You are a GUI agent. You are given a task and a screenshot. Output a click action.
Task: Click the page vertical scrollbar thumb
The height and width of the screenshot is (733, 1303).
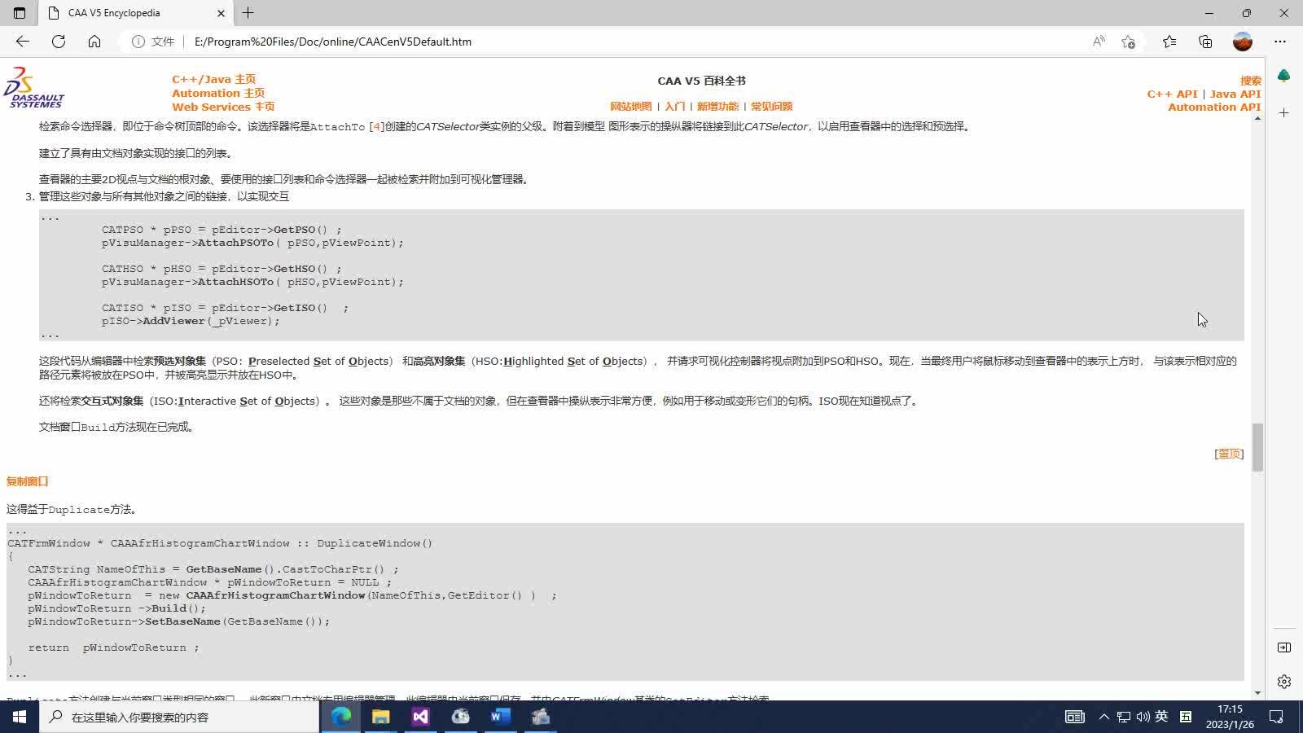pos(1257,447)
